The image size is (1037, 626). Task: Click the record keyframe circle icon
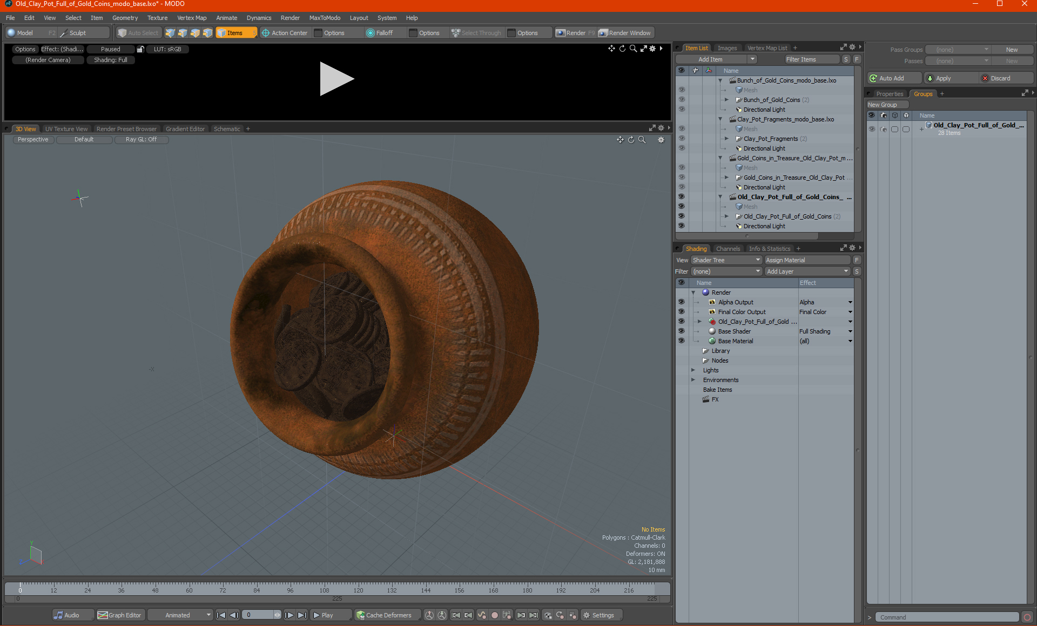tap(494, 615)
